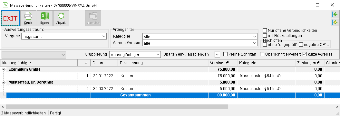Open the Adress-Gruppe dropdown
The width and height of the screenshot is (340, 116).
pos(200,43)
